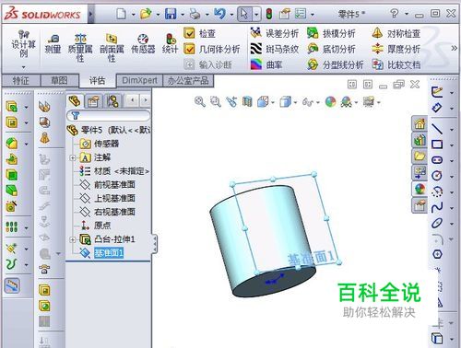Open the View Orientation dropdown arrow
Screen dimensions: 461x348
point(273,102)
